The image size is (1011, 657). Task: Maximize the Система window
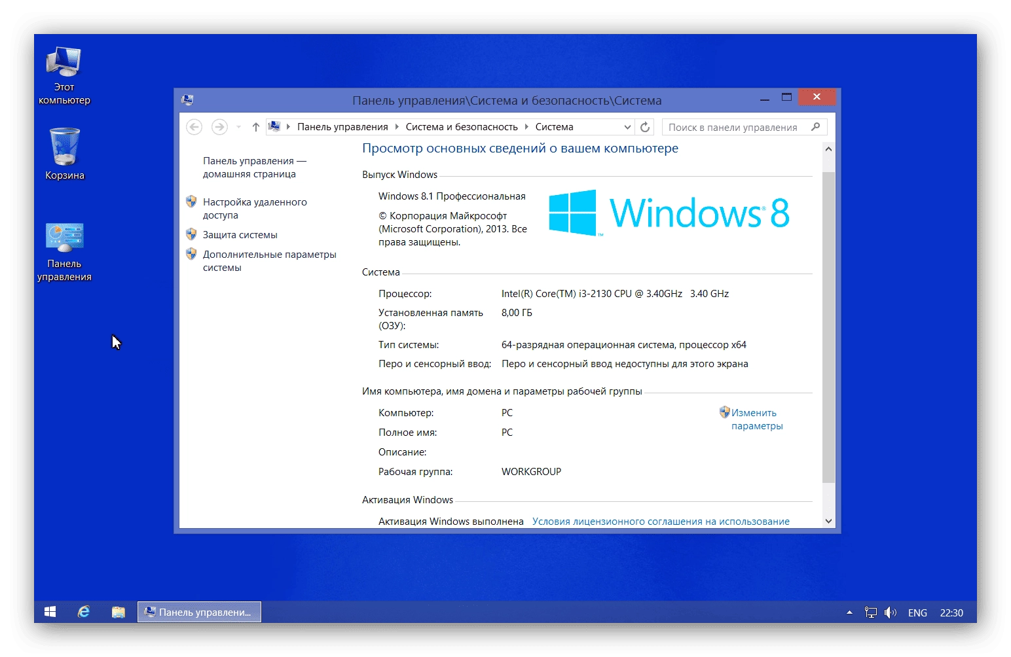click(786, 98)
